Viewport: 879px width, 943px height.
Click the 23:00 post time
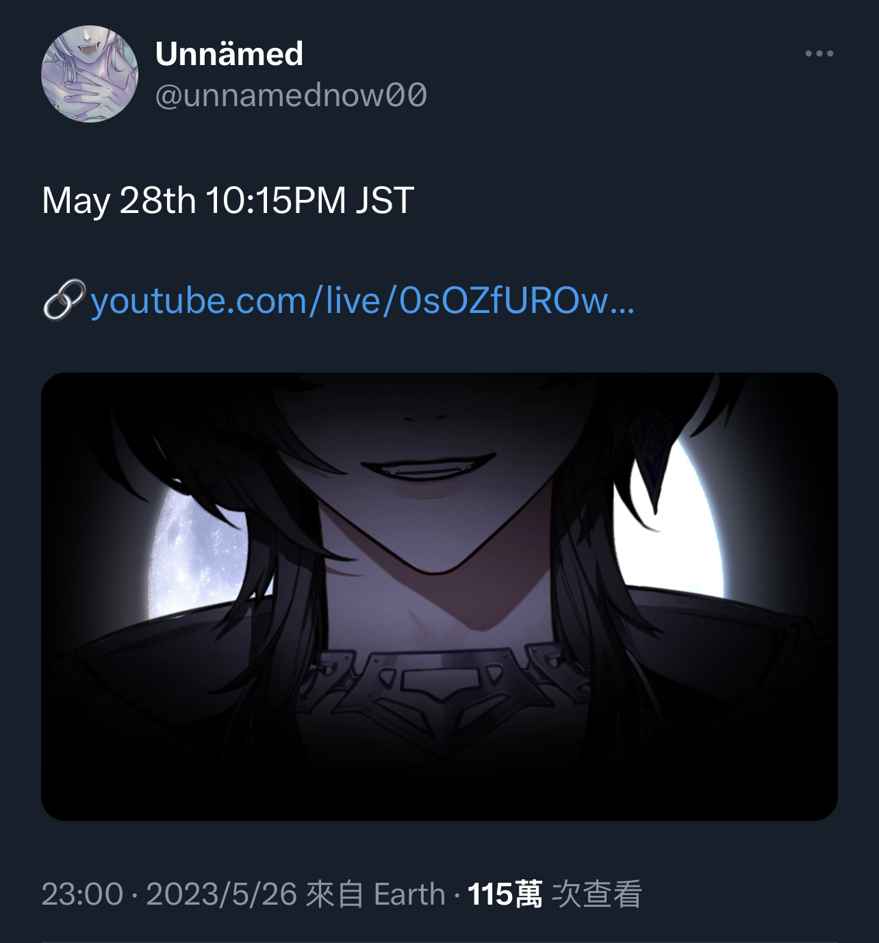click(82, 894)
